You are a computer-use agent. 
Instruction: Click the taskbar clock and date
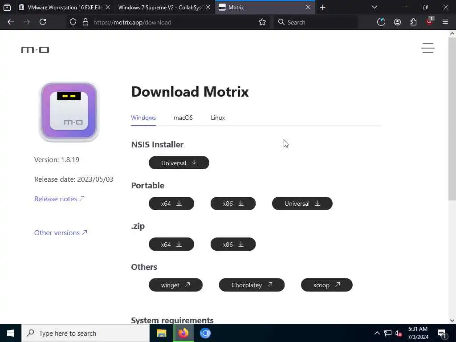point(418,333)
